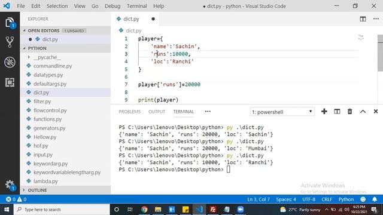The height and width of the screenshot is (215, 383).
Task: Open the View menu
Action: [80, 6]
